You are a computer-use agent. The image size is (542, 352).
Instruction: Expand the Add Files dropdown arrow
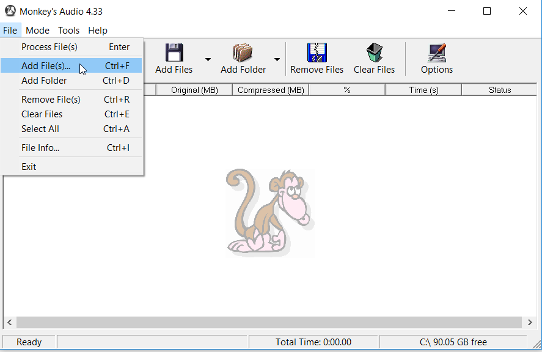click(x=208, y=59)
